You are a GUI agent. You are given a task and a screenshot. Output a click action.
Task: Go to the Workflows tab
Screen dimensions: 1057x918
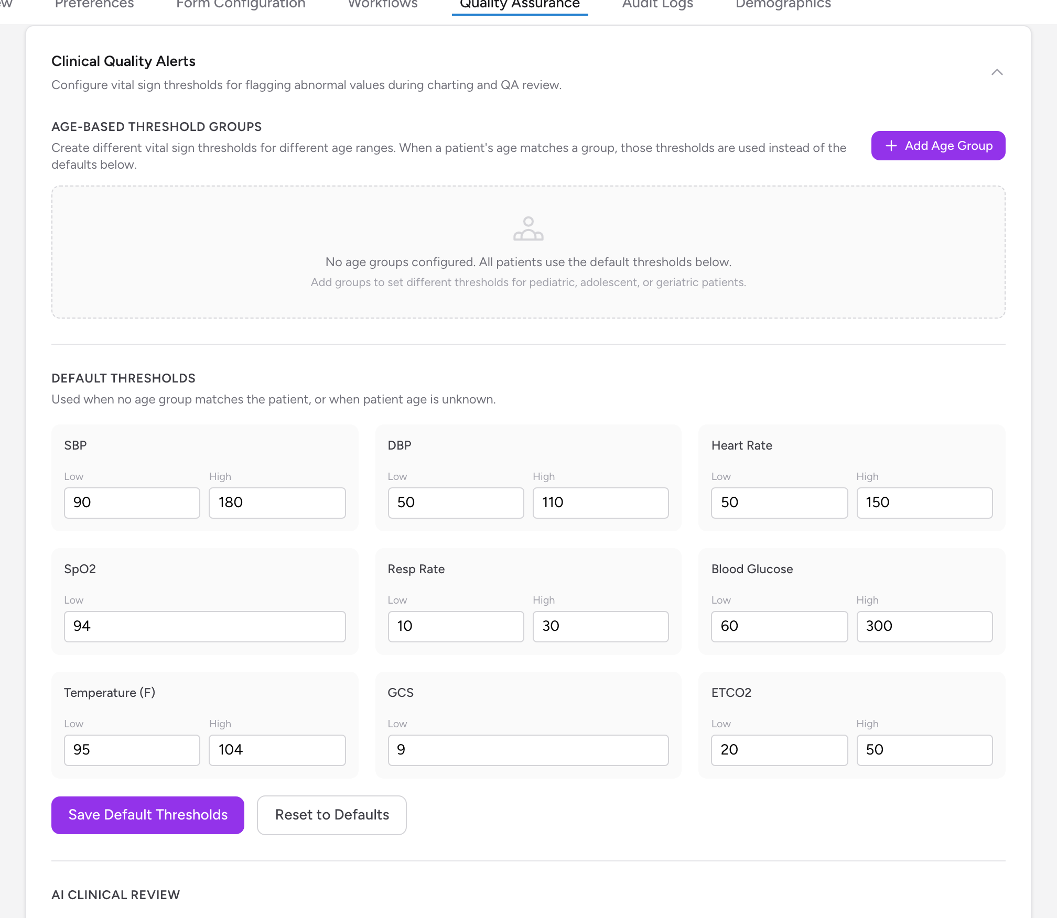pyautogui.click(x=383, y=5)
